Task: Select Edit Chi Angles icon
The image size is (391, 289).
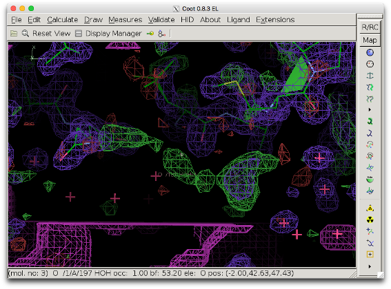Action: coord(370,144)
